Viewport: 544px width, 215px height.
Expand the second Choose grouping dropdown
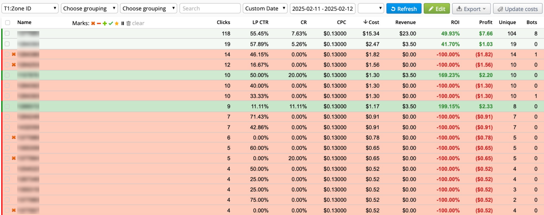tap(149, 8)
